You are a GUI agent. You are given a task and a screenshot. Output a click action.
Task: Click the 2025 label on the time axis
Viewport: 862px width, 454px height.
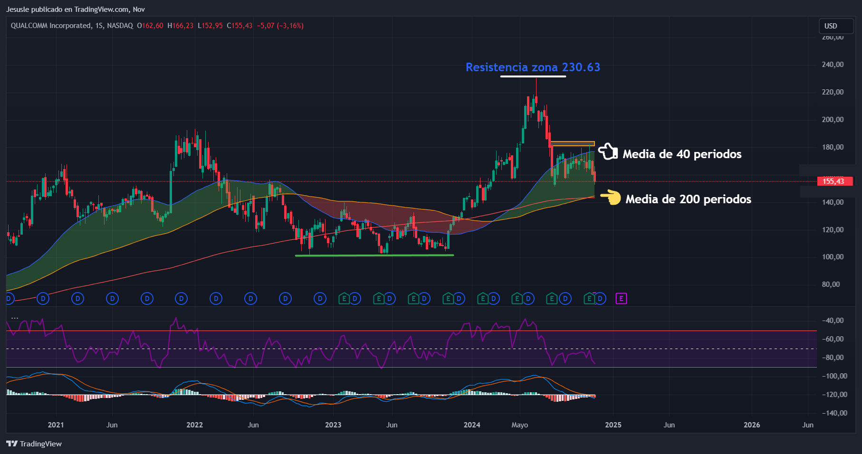613,425
